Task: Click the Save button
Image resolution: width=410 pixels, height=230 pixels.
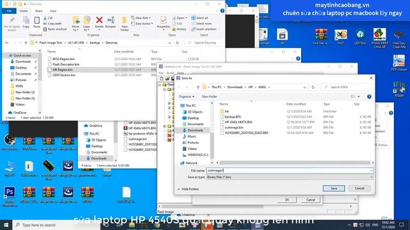Action: 334,188
